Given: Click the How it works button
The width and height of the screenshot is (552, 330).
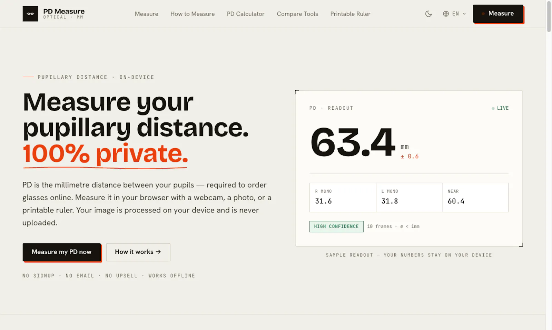Looking at the screenshot, I should (x=138, y=252).
